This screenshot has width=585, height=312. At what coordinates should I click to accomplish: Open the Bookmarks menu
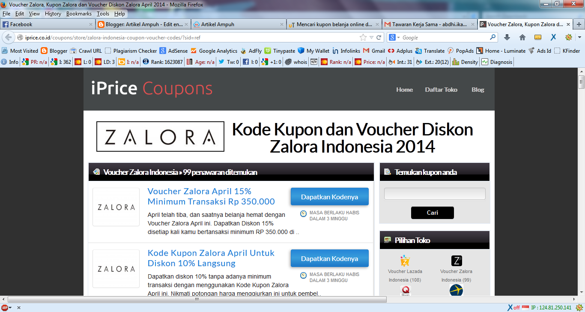[79, 14]
